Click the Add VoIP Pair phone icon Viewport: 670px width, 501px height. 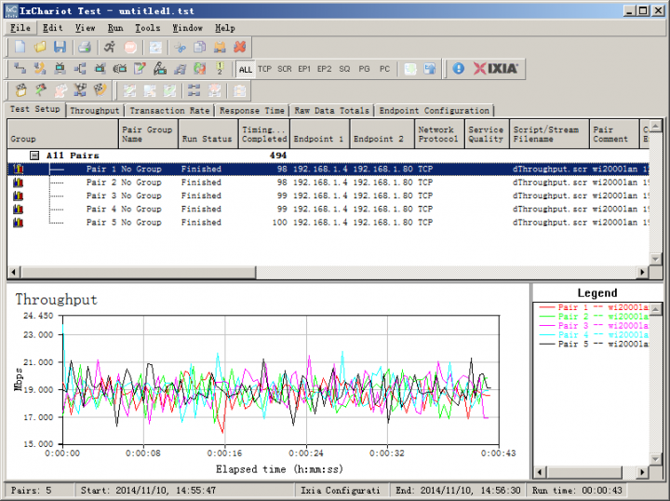coord(40,68)
